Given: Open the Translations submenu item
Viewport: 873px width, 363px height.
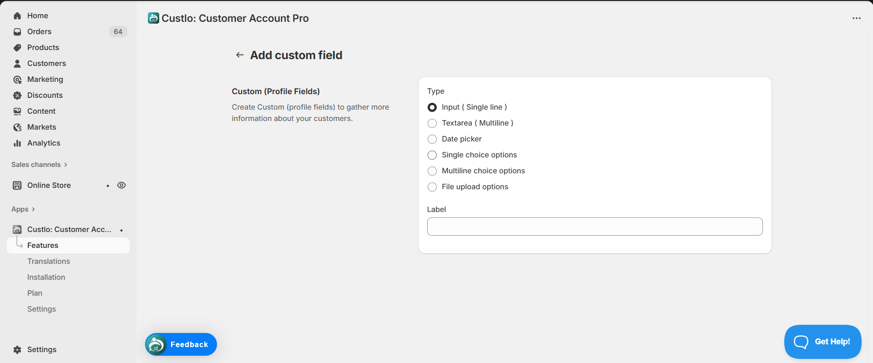Looking at the screenshot, I should (x=49, y=261).
